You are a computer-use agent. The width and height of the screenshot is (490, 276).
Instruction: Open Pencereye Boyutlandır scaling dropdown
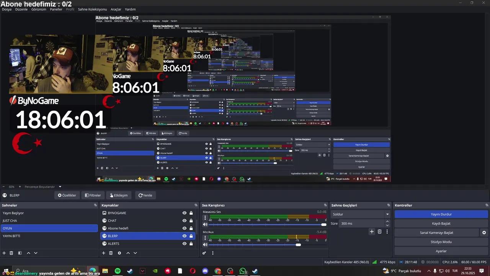click(x=42, y=187)
